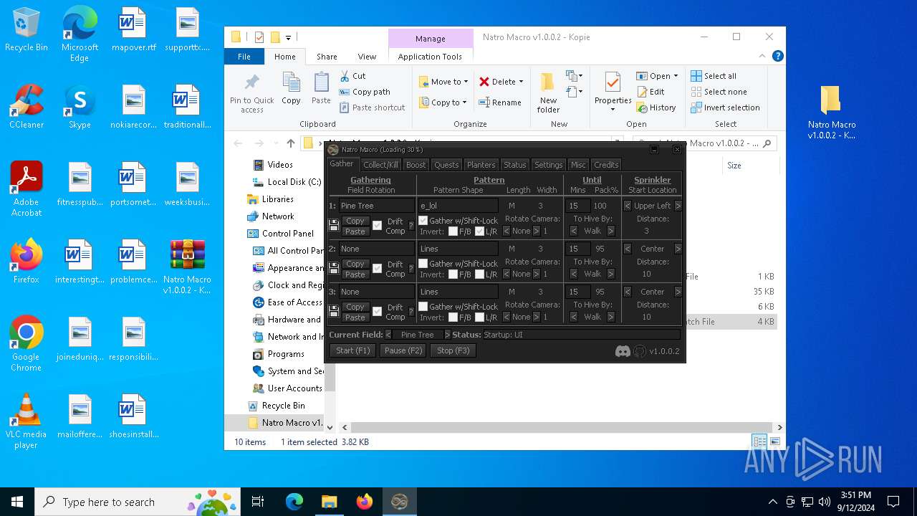This screenshot has width=917, height=516.
Task: Click the next arrow beside Upper Left sprinkler location
Action: [x=678, y=206]
